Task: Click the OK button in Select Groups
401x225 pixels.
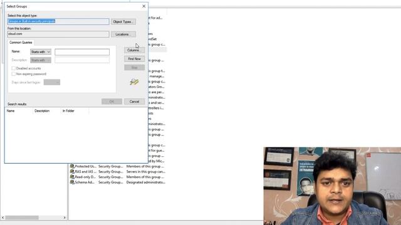Action: point(112,101)
